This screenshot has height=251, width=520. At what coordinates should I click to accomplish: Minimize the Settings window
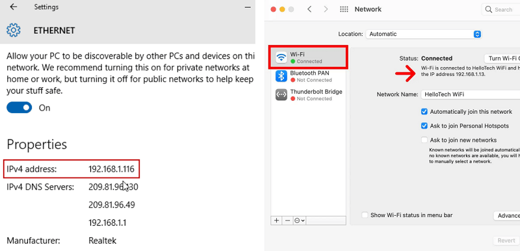(248, 7)
